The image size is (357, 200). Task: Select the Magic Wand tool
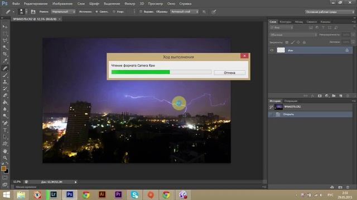[5, 47]
